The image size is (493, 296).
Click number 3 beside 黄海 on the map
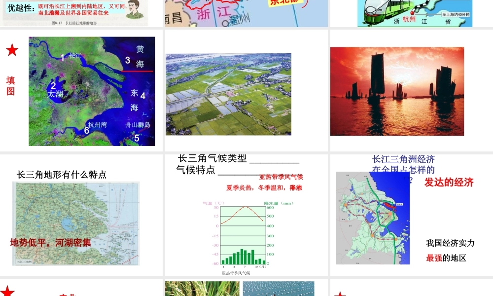click(x=128, y=60)
